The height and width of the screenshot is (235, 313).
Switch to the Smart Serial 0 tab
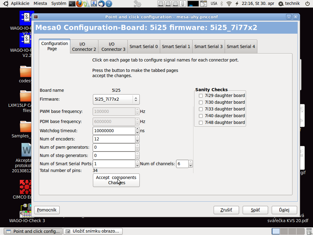[144, 47]
